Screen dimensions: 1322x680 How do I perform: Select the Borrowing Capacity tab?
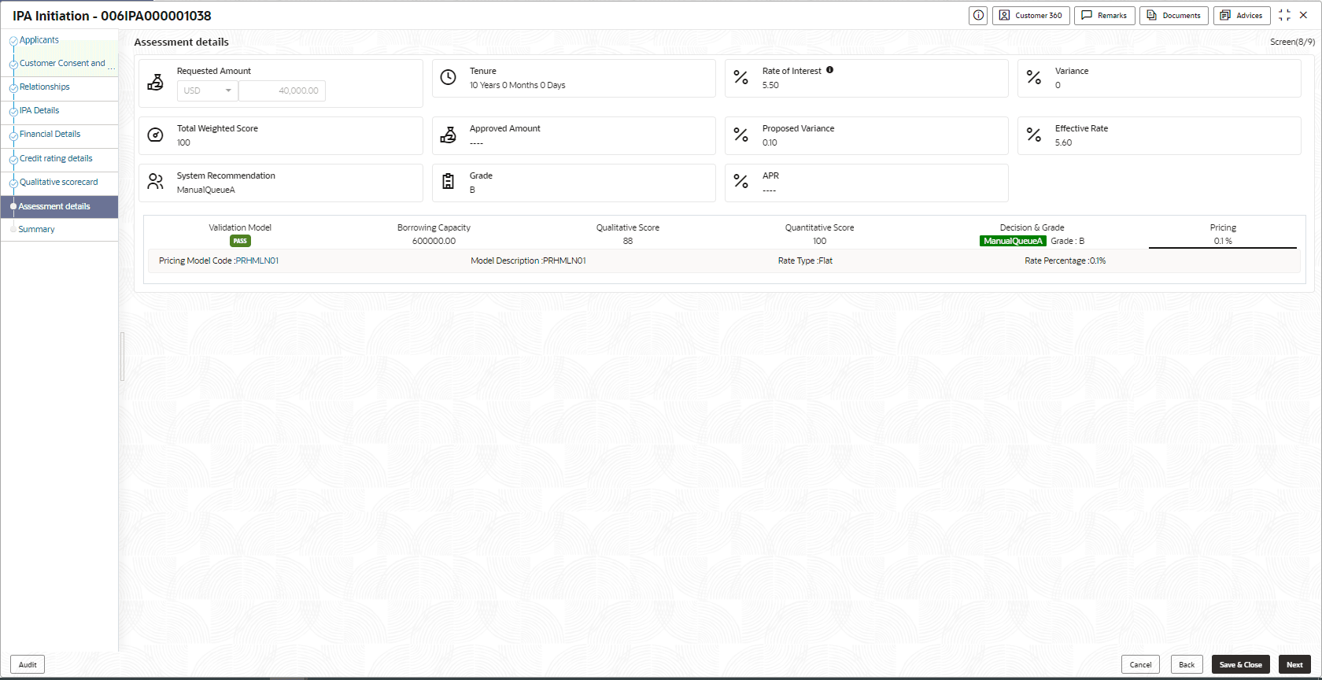tap(434, 234)
